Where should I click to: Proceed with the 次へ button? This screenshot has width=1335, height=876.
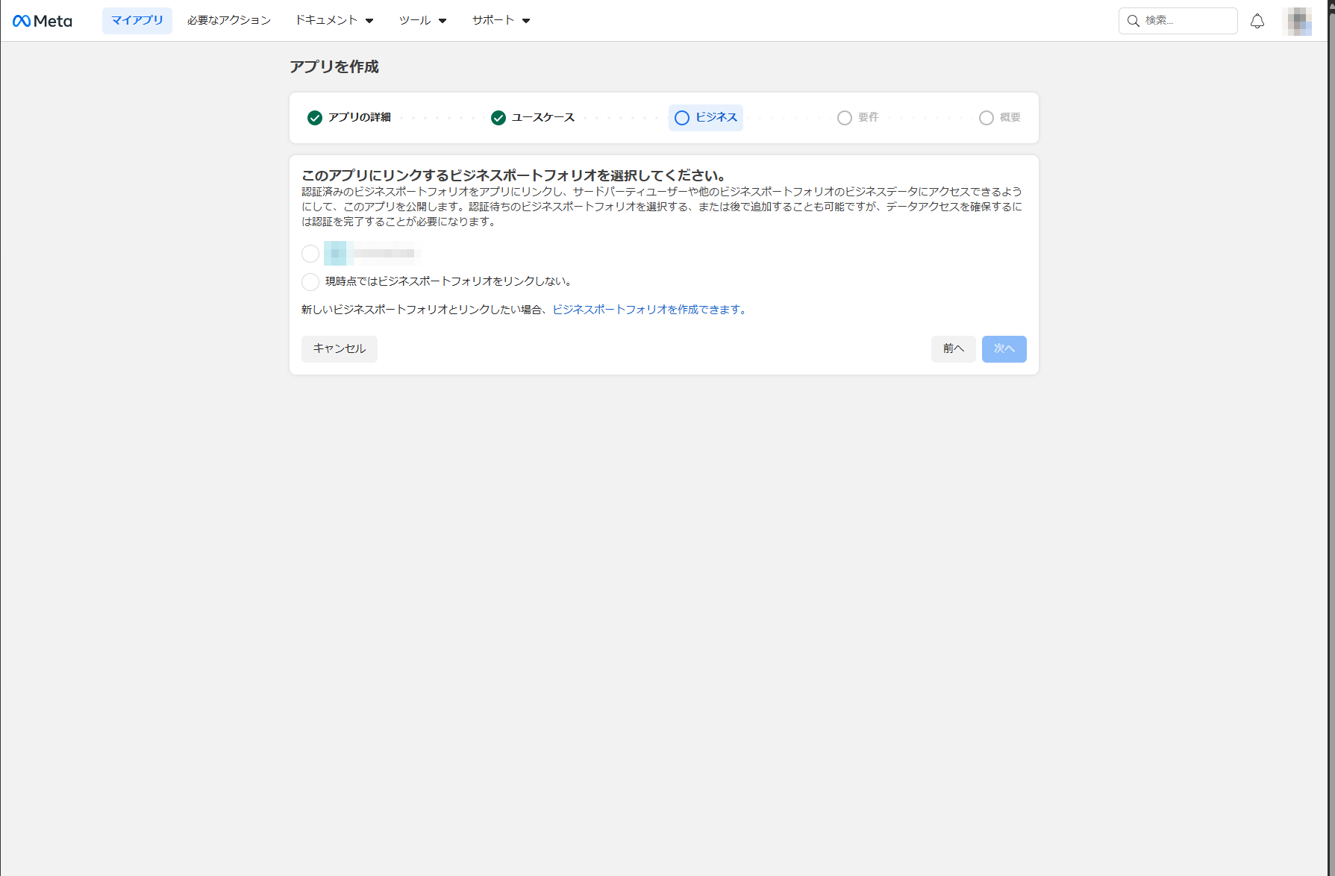1004,349
